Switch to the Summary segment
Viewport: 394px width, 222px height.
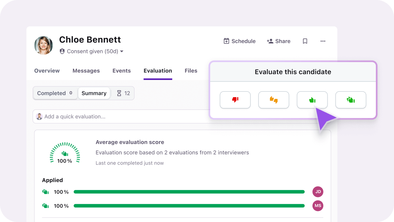[x=94, y=93]
